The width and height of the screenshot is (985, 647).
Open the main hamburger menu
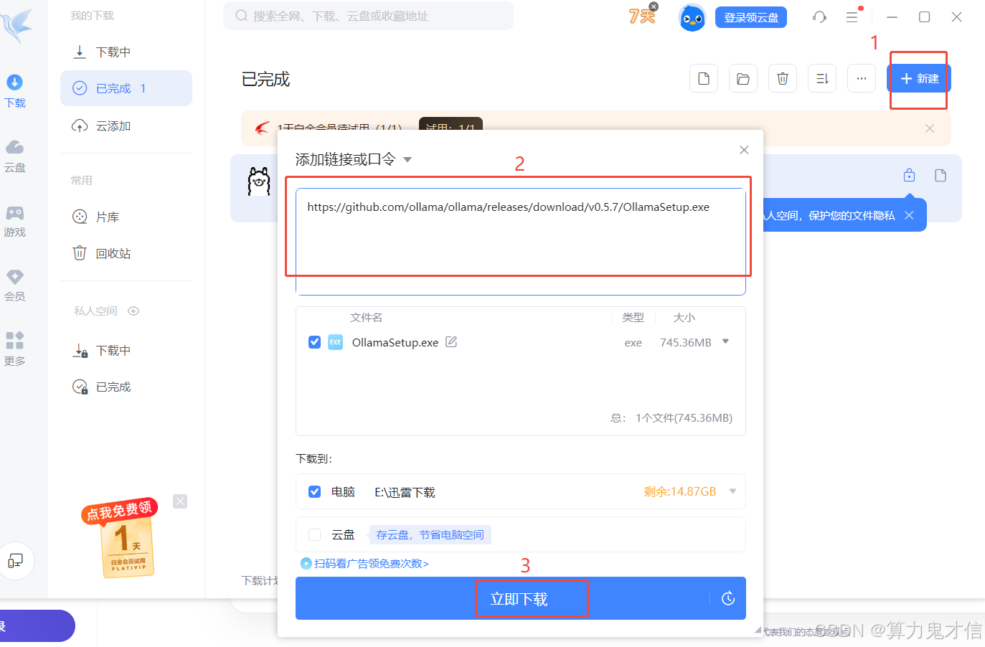852,17
